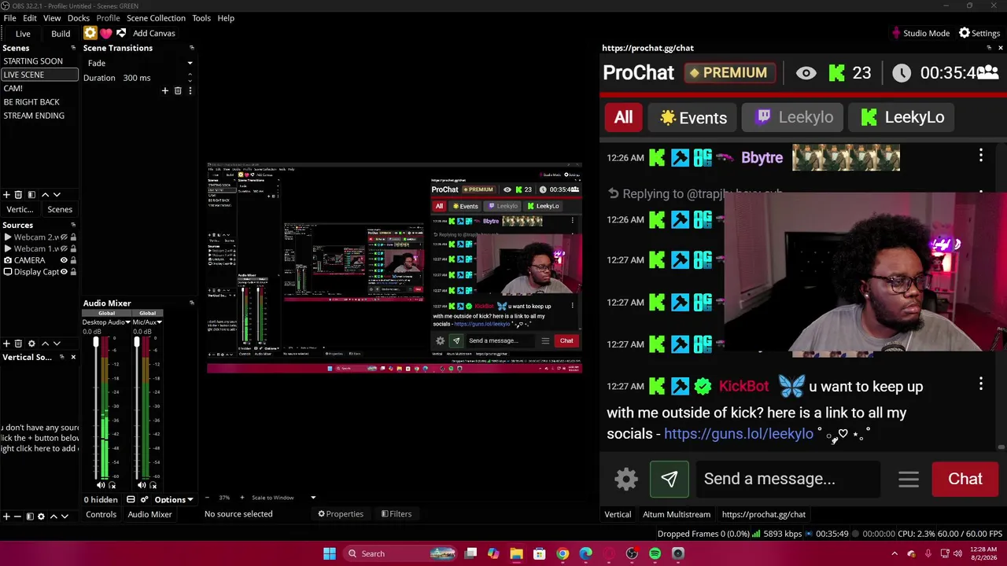The width and height of the screenshot is (1007, 566).
Task: Toggle visibility of Webcam 1 source
Action: pos(64,248)
